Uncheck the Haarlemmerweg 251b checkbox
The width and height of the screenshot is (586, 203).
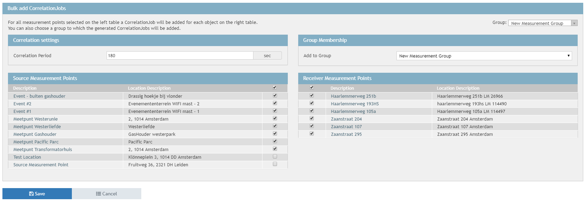312,96
